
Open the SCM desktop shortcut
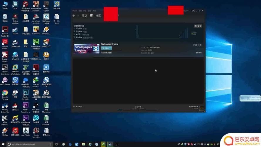[x=15, y=5]
